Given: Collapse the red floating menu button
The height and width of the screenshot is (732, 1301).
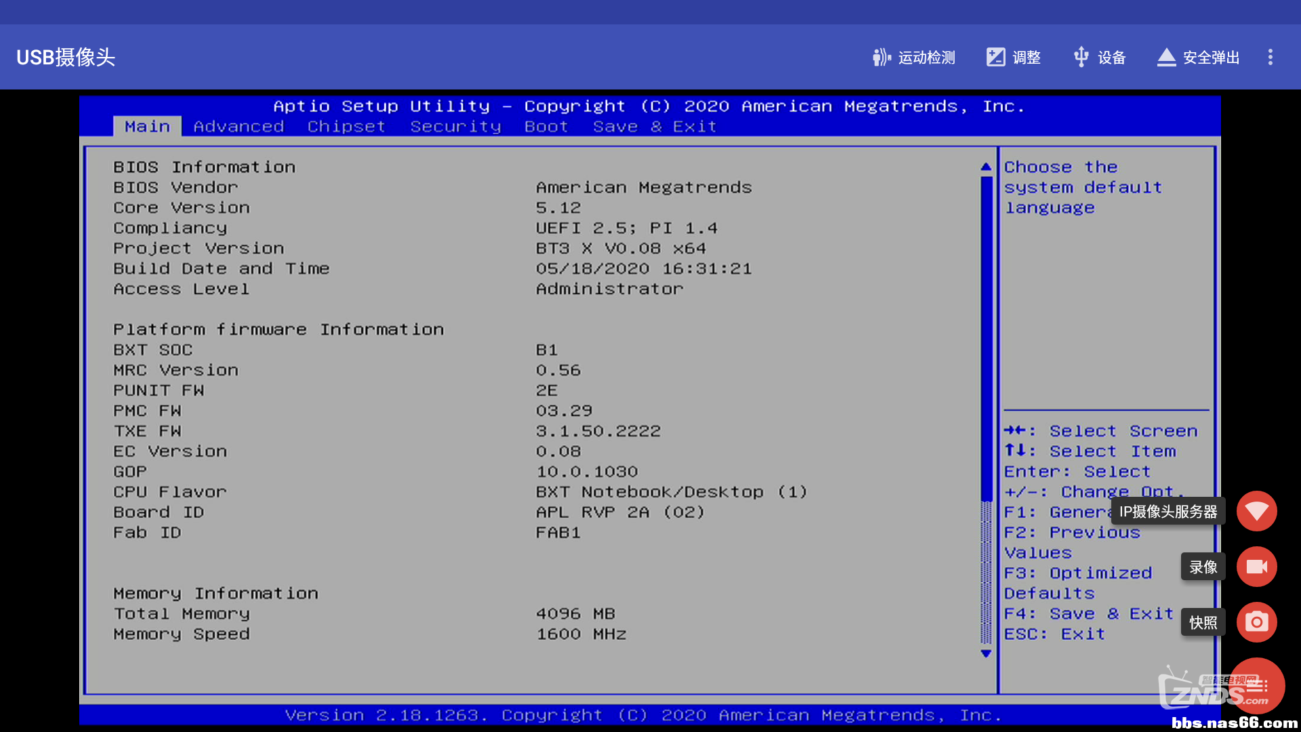Looking at the screenshot, I should click(1258, 686).
